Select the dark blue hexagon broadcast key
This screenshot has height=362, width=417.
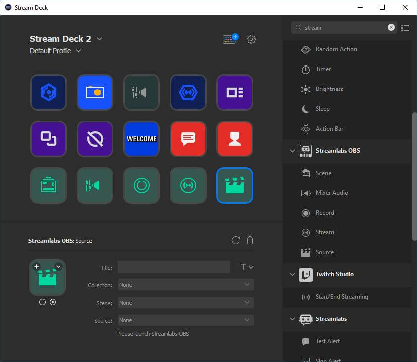[188, 92]
